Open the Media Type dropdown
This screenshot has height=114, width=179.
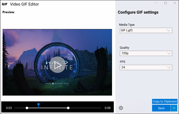tap(146, 30)
